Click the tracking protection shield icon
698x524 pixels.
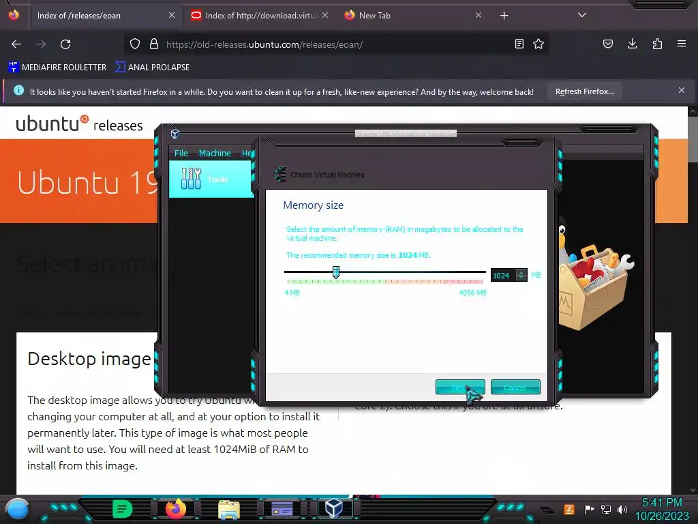pyautogui.click(x=135, y=44)
